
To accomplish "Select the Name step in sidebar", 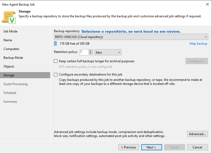I will [x=8, y=40].
